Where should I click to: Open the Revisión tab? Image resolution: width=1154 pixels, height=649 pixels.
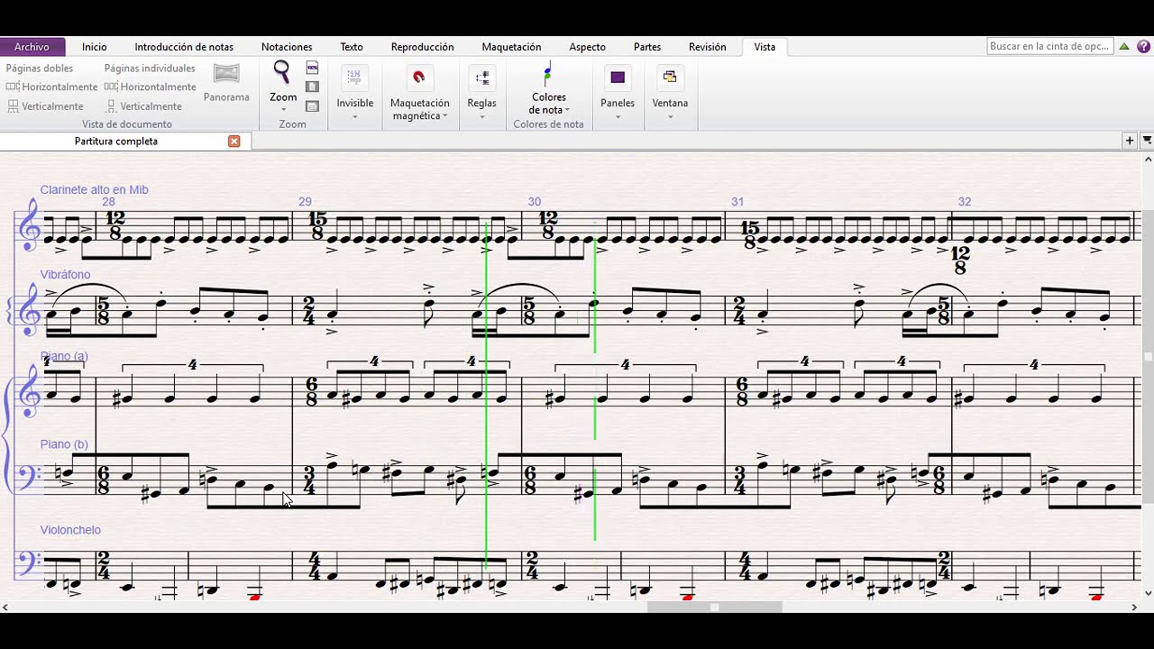[707, 47]
